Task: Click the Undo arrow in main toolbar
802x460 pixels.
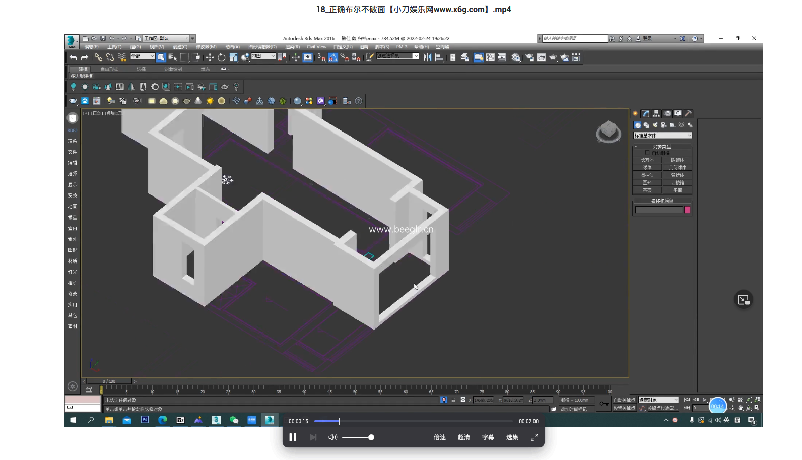Action: (74, 57)
